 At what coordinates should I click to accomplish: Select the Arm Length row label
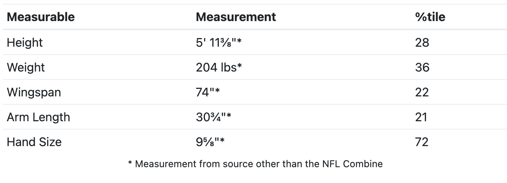(38, 117)
